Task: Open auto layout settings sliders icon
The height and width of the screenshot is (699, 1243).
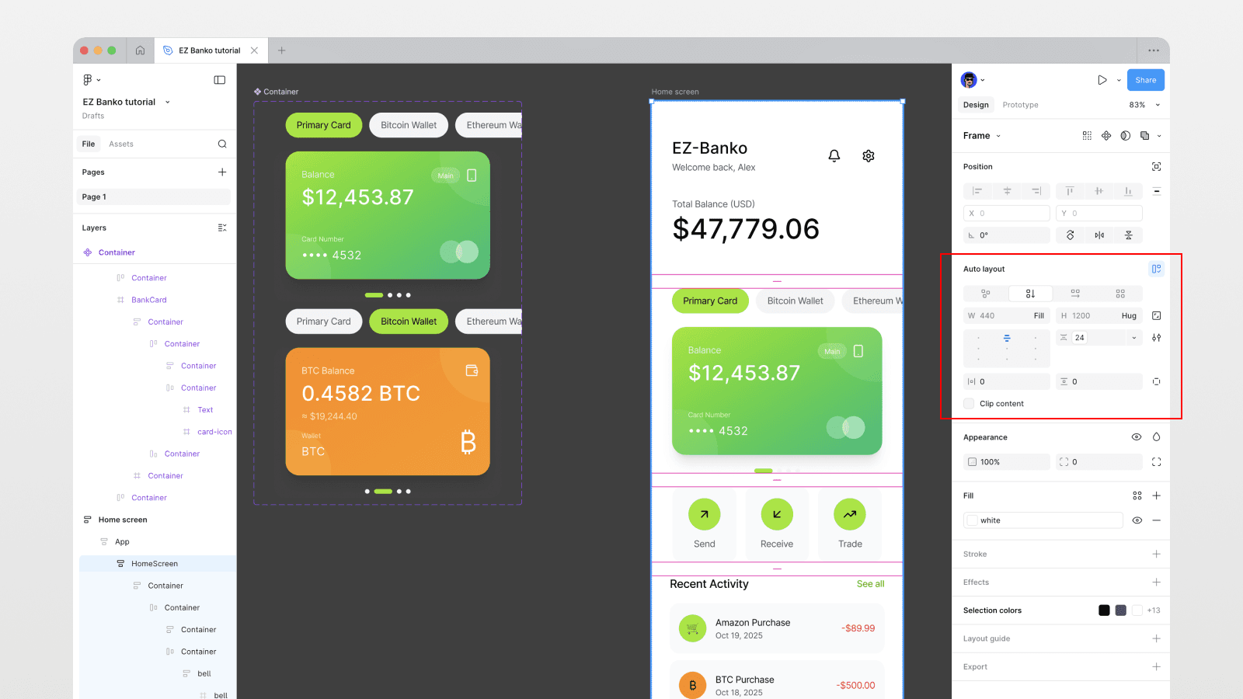Action: pos(1157,338)
